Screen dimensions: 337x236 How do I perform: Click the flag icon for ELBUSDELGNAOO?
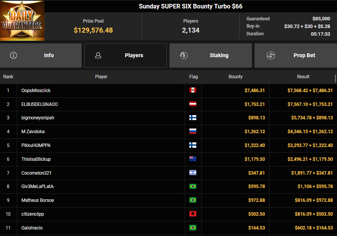193,104
